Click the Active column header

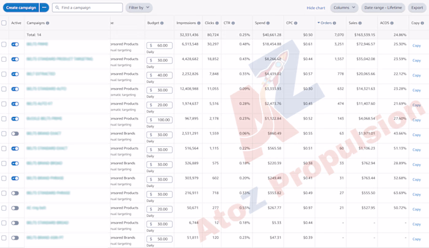pyautogui.click(x=16, y=23)
